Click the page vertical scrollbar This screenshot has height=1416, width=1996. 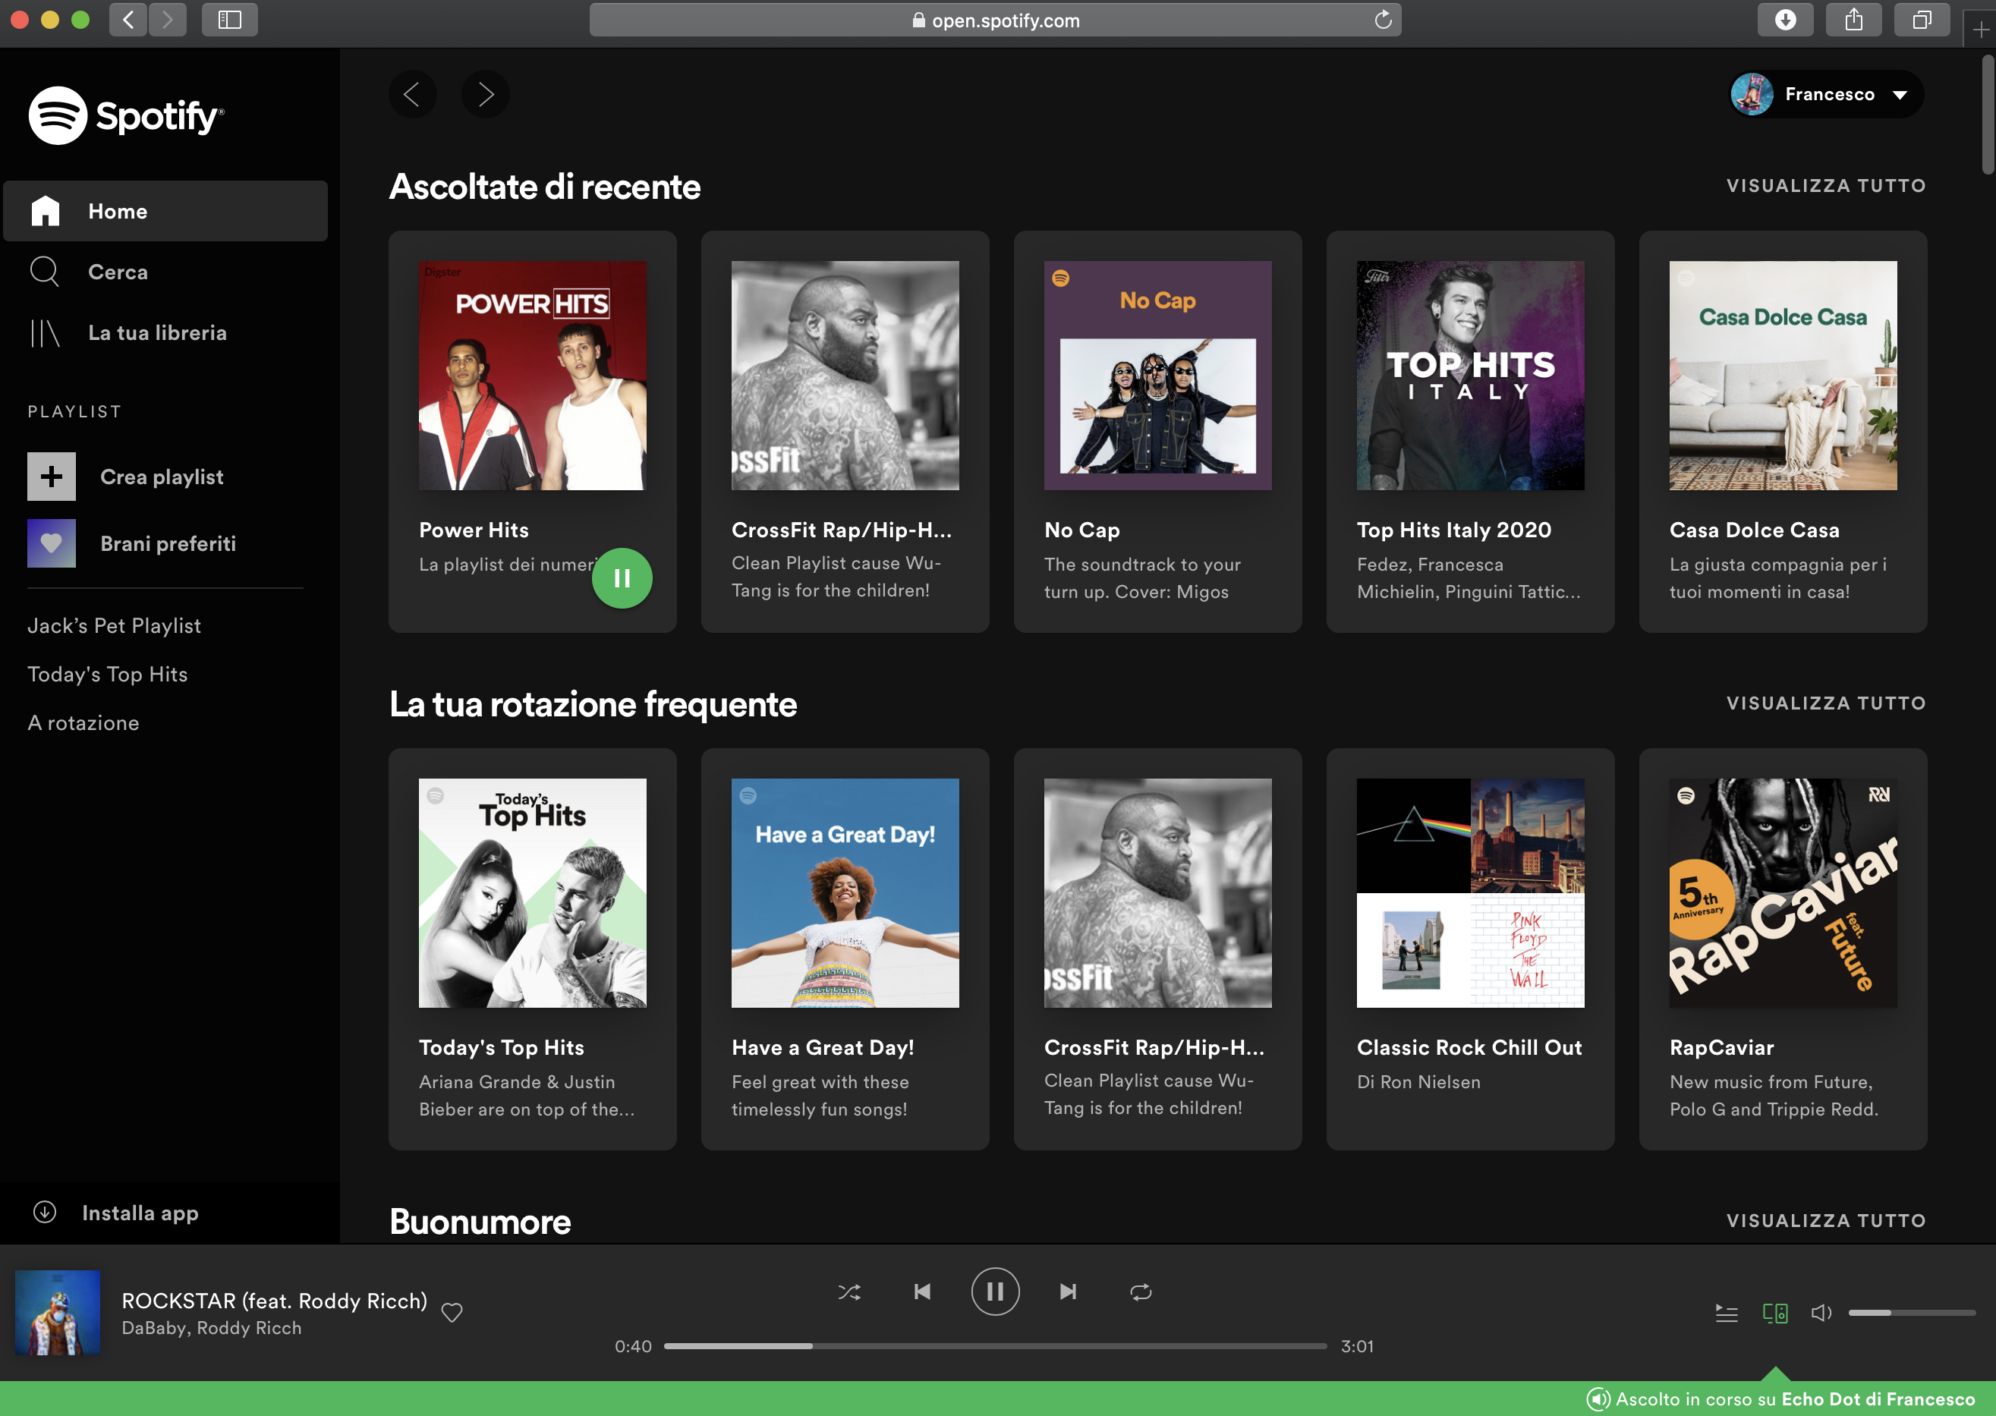coord(1988,115)
